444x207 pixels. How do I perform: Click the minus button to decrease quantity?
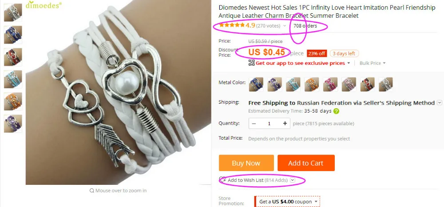click(x=254, y=124)
